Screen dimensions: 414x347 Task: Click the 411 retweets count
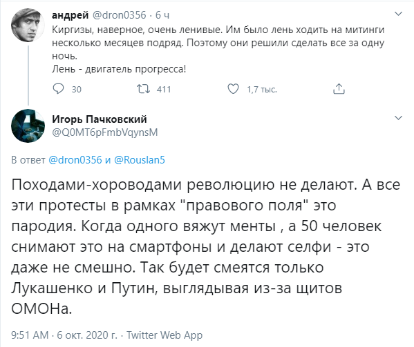pyautogui.click(x=164, y=89)
